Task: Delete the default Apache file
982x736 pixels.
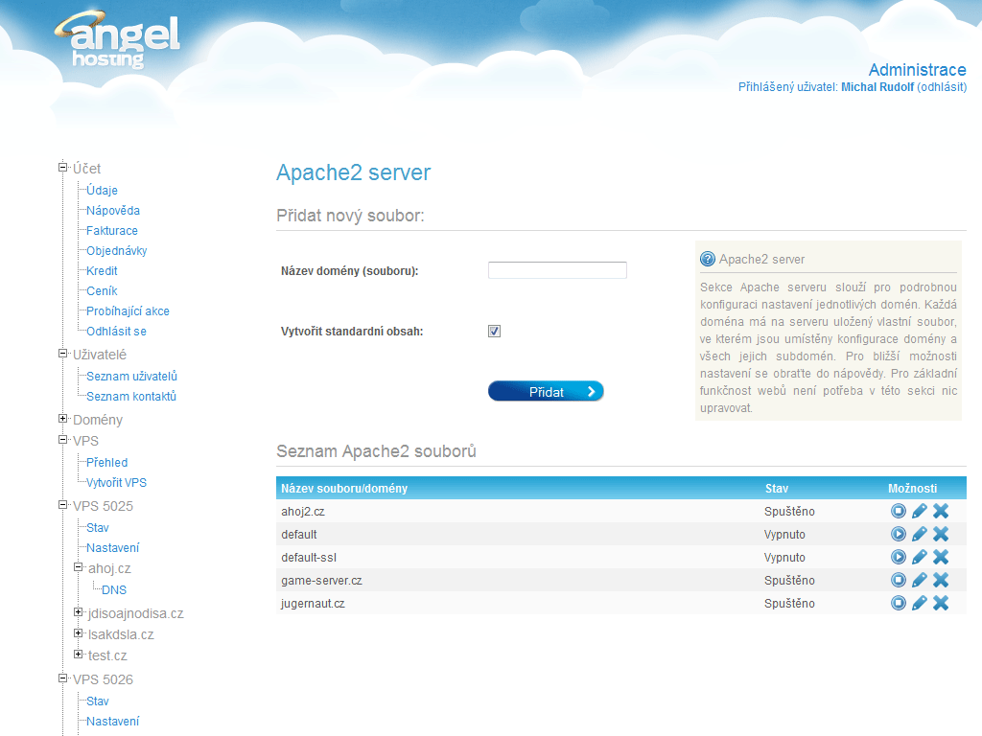Action: point(941,534)
